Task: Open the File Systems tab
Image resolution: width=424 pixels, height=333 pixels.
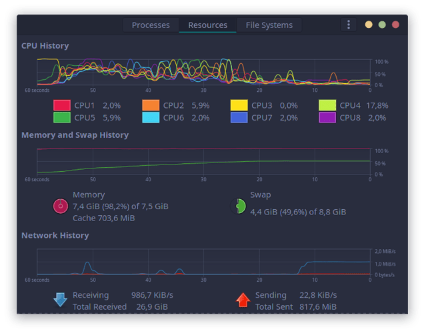Action: point(269,25)
